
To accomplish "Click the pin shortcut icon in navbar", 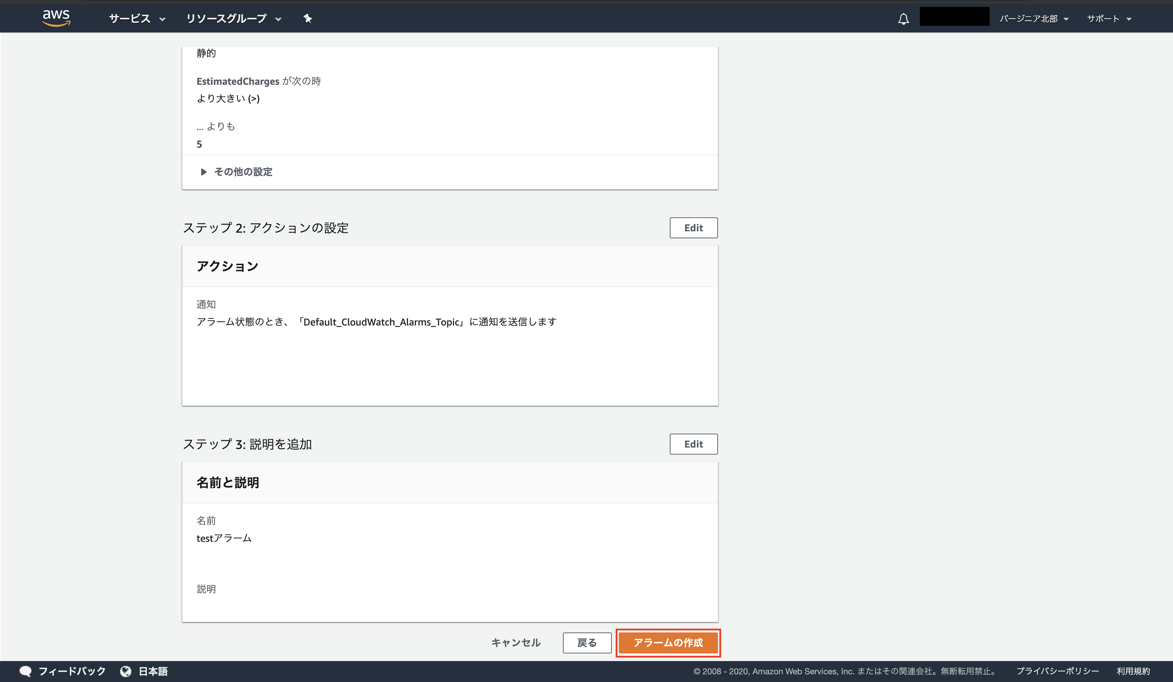I will coord(308,18).
